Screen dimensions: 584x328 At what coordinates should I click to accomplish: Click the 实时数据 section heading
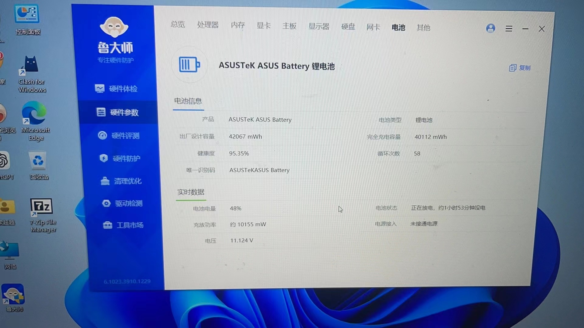(x=191, y=192)
